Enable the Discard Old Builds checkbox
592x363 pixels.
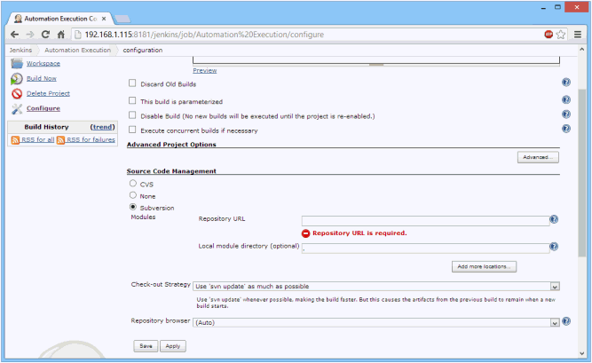(132, 83)
